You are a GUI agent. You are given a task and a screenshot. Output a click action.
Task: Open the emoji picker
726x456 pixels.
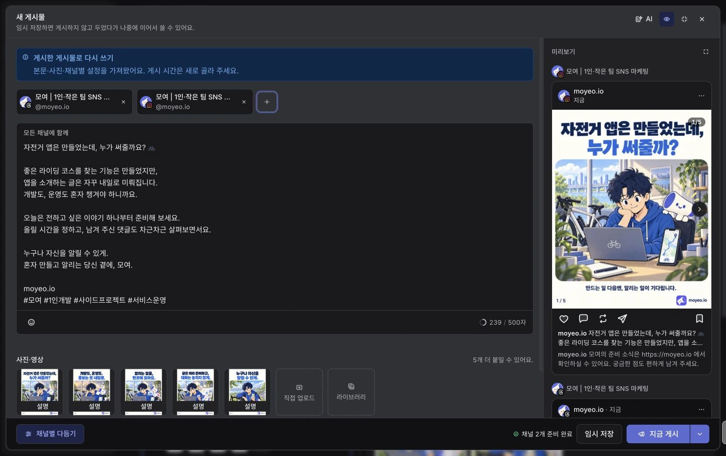tap(31, 322)
